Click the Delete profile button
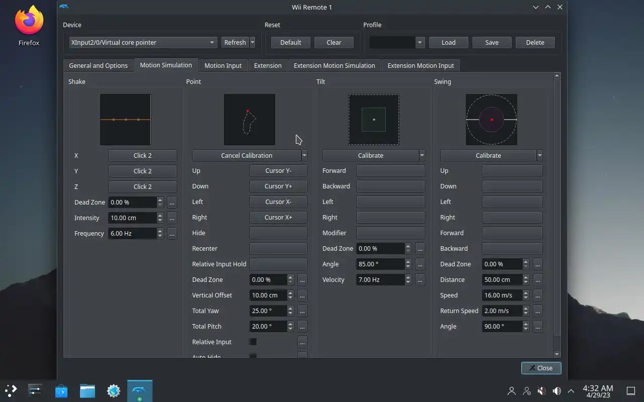Image resolution: width=644 pixels, height=402 pixels. [x=535, y=42]
